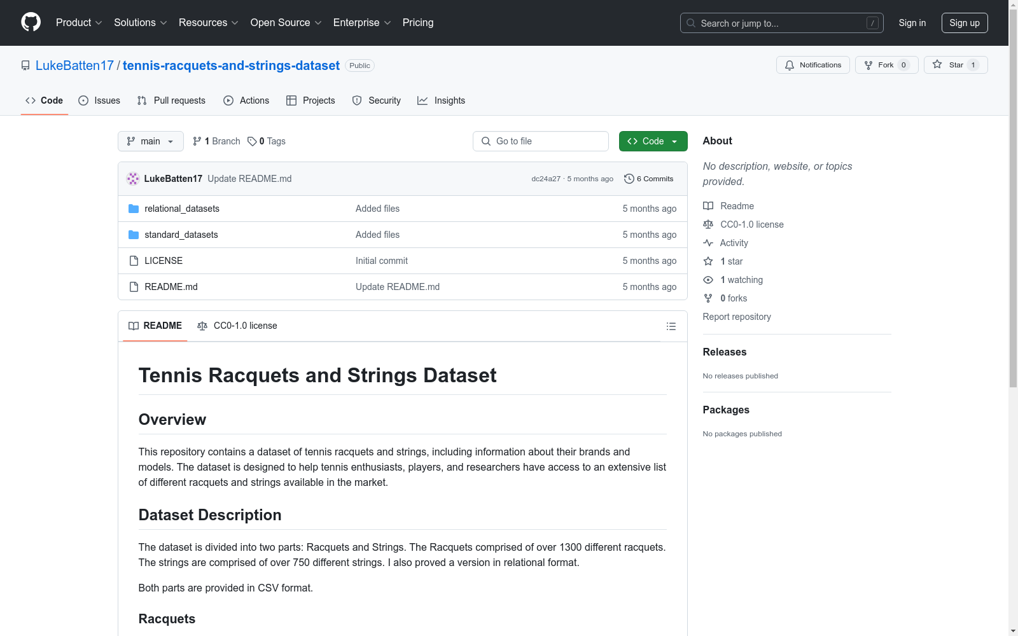The width and height of the screenshot is (1018, 636).
Task: Fork the repository
Action: pos(886,65)
